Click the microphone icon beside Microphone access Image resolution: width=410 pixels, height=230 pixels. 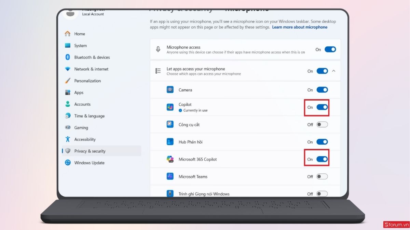click(158, 49)
